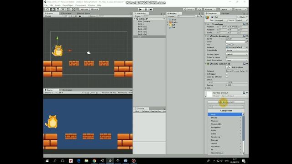Screen dimensions: 292x164
Task: Open the Transform component gear menu
Action: pyautogui.click(x=247, y=24)
